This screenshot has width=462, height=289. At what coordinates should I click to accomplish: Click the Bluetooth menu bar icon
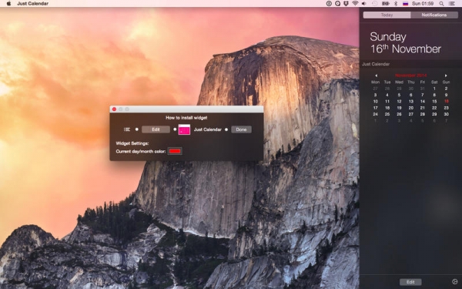coord(396,4)
